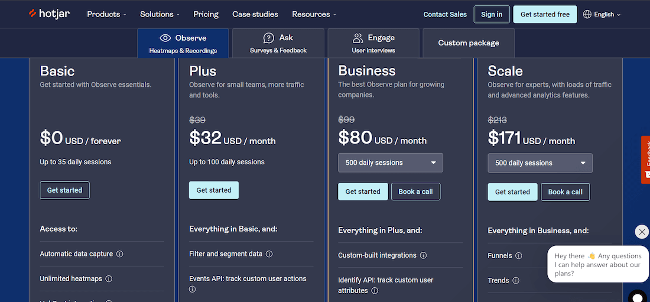Open info icon for Unlimited heatmaps
Viewport: 650px width, 302px height.
109,279
